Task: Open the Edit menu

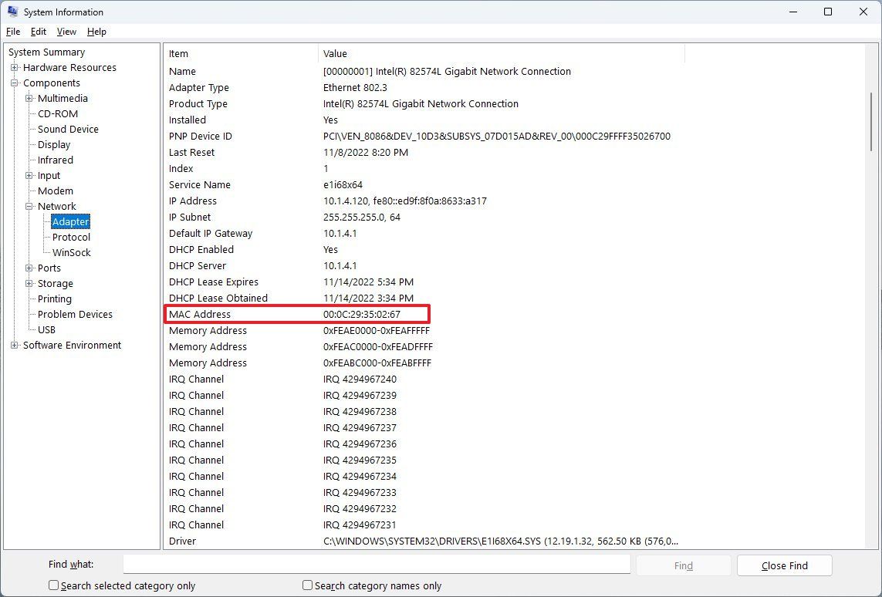Action: [x=39, y=32]
